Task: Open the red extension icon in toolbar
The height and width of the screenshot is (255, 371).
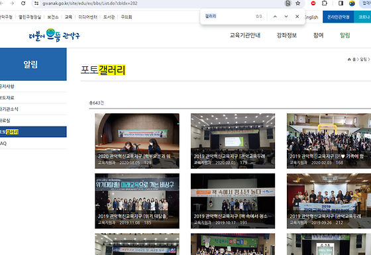Action: point(313,3)
